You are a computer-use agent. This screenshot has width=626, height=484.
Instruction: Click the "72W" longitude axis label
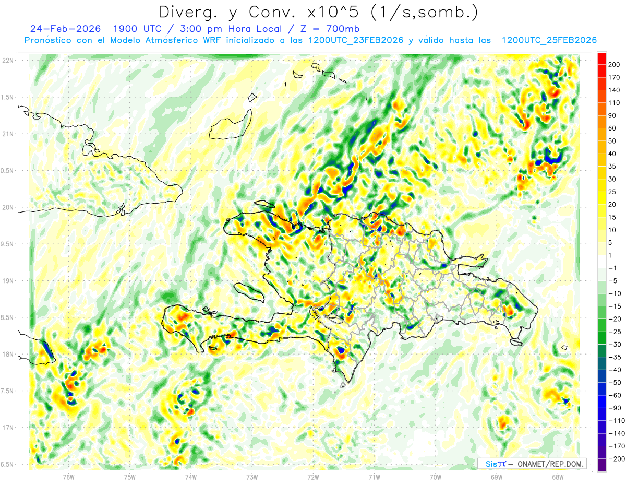pos(313,477)
